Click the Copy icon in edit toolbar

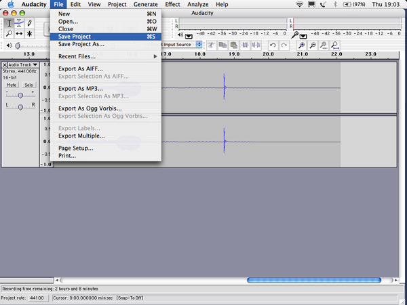[x=222, y=45]
